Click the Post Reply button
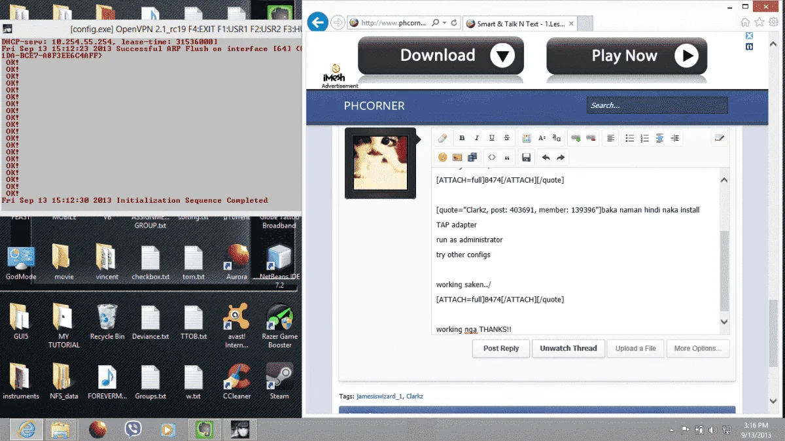Screen dimensions: 785x441 pos(501,348)
